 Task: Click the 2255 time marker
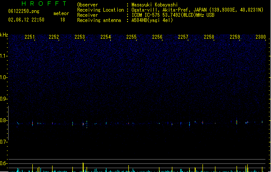pos(131,37)
